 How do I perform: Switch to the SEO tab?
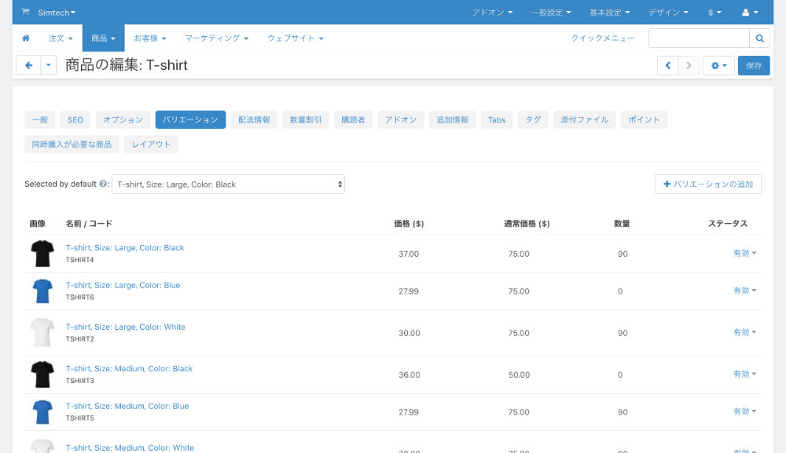(75, 119)
